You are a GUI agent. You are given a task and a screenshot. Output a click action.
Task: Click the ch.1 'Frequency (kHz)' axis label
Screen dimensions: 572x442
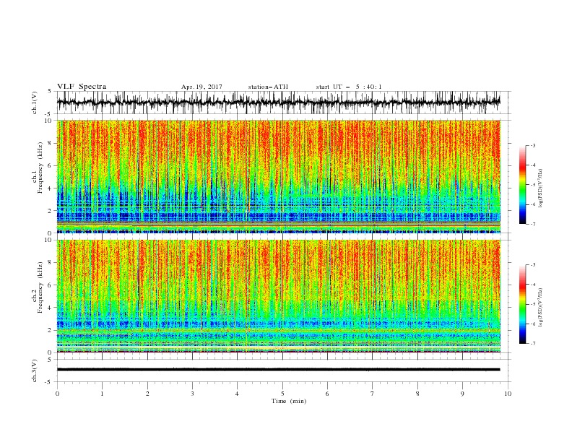click(40, 168)
